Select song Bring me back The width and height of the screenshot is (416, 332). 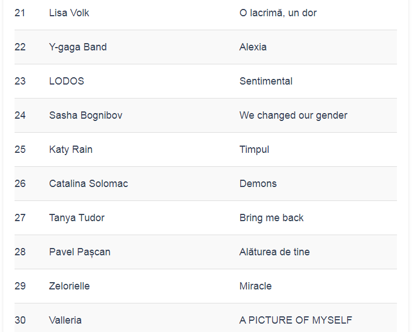272,218
